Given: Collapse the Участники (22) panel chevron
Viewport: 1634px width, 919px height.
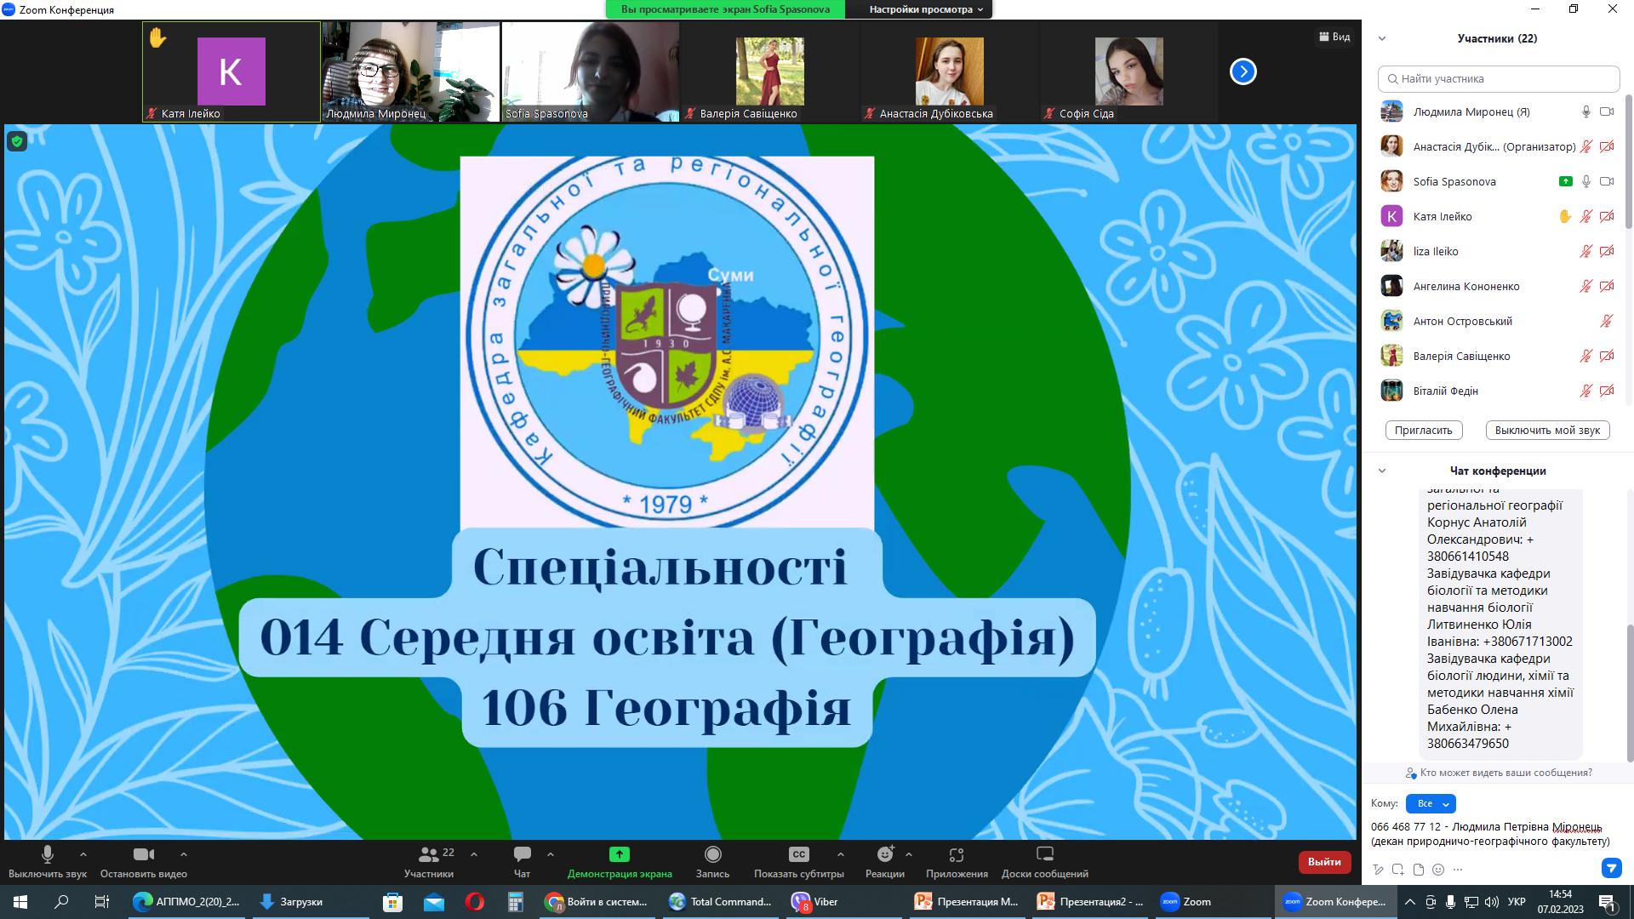Looking at the screenshot, I should coord(1382,38).
